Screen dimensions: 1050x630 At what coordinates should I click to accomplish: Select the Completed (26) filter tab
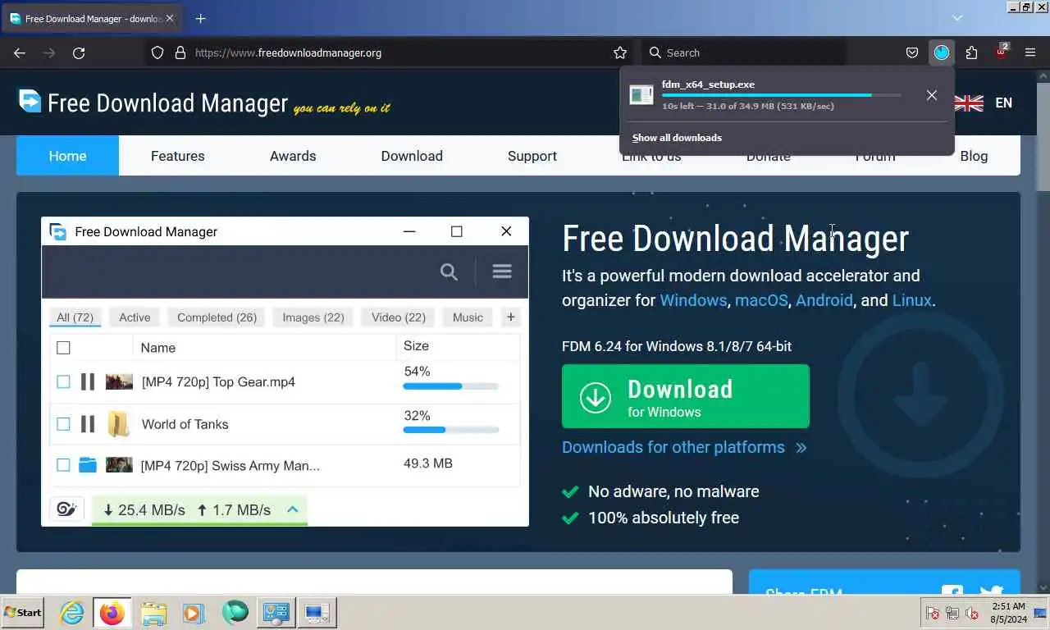point(217,317)
